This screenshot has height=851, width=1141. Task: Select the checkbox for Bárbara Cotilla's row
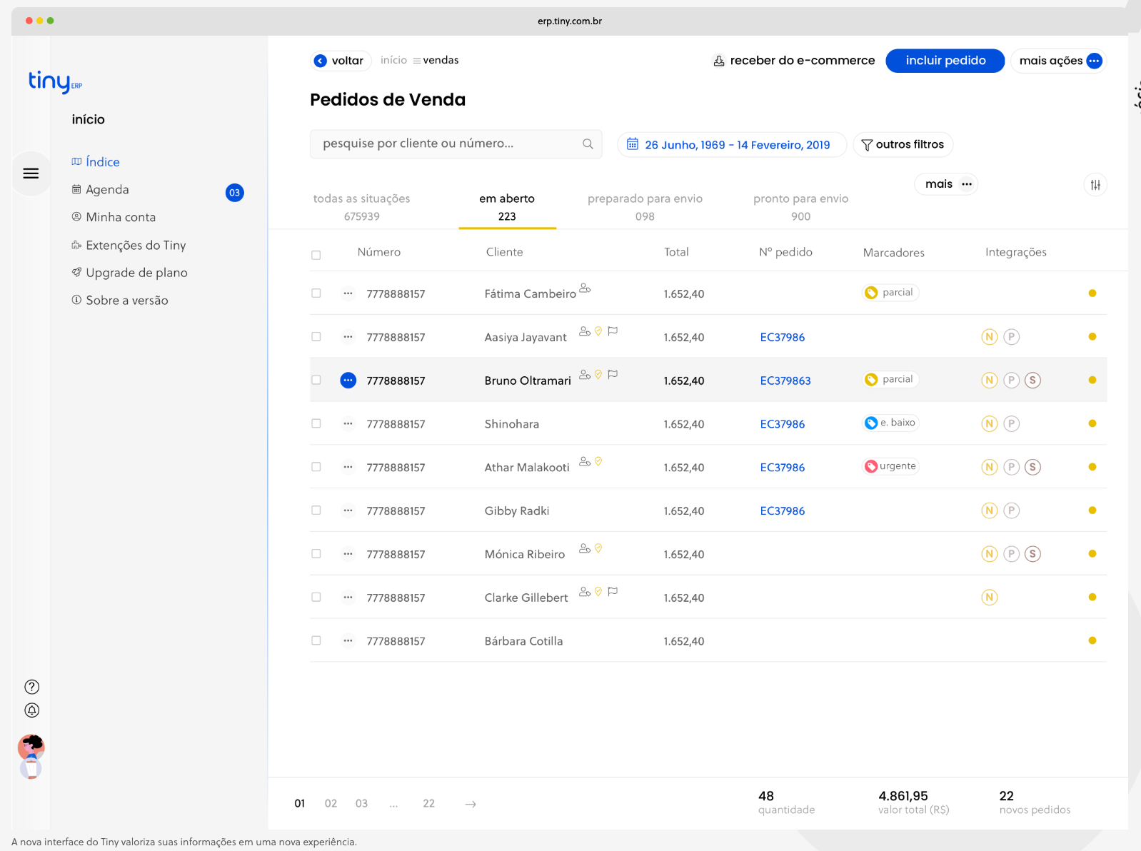(316, 641)
